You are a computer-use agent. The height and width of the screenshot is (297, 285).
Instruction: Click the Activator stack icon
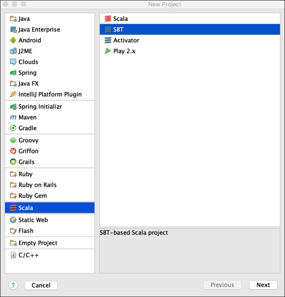[x=108, y=40]
